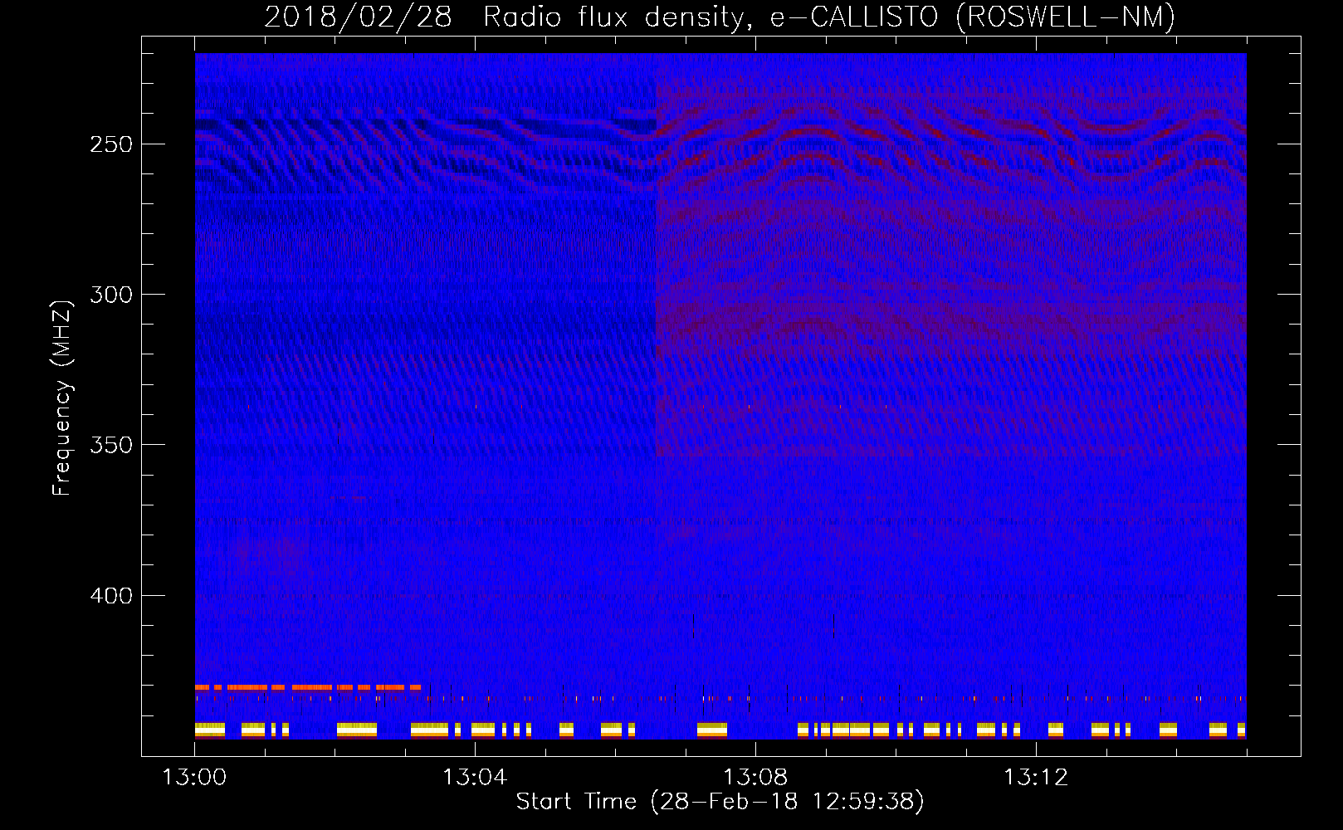Click the date "2018/02/28" in the title
This screenshot has height=830, width=1343.
coord(358,17)
